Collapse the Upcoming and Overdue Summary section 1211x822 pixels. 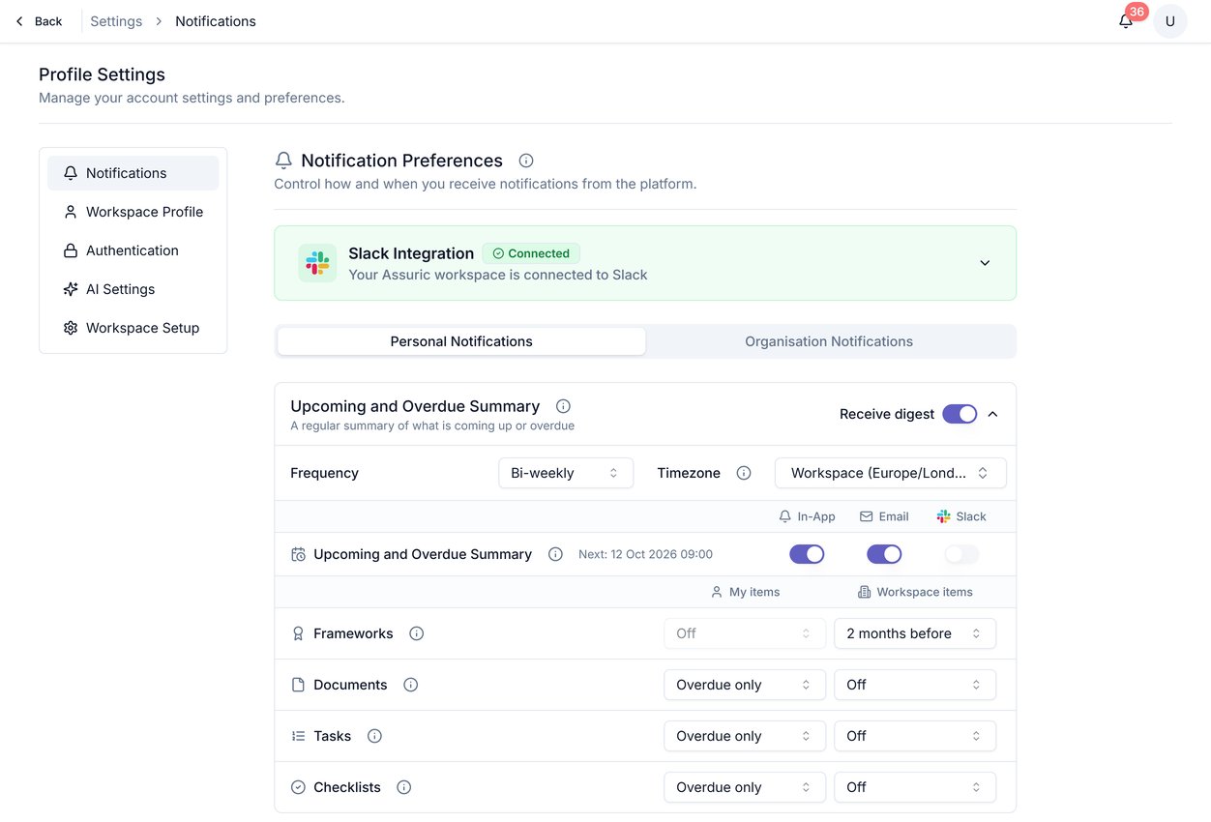click(x=992, y=414)
